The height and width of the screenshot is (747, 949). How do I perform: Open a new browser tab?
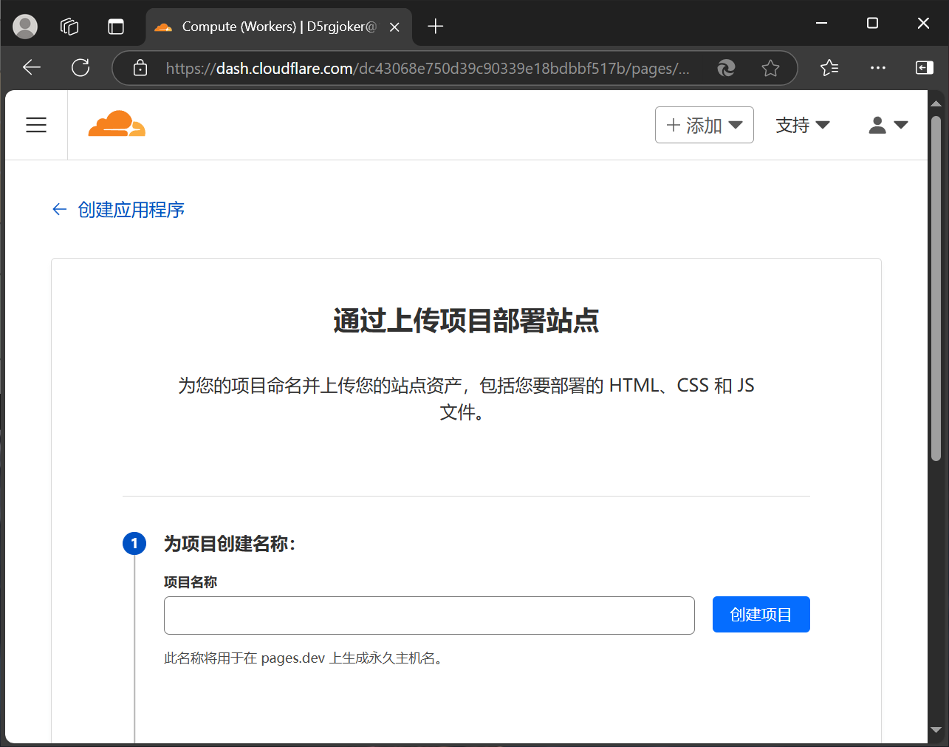click(x=436, y=27)
